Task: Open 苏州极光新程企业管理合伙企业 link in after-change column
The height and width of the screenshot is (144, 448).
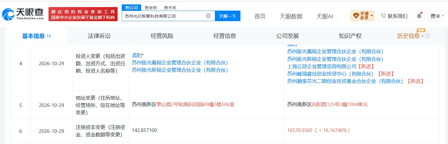Action: tap(335, 59)
